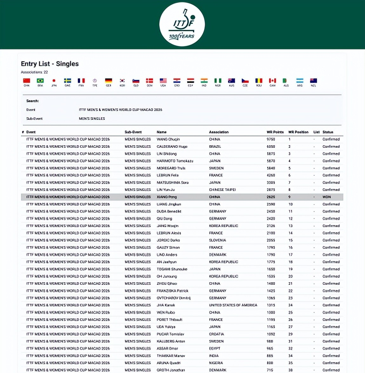Click player name HARIMOTO Tomokazu
Viewport: 365px width, 373px height.
click(x=175, y=161)
